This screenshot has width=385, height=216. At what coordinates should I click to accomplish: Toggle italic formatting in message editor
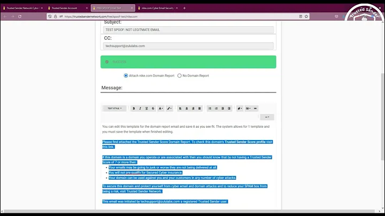pyautogui.click(x=140, y=109)
